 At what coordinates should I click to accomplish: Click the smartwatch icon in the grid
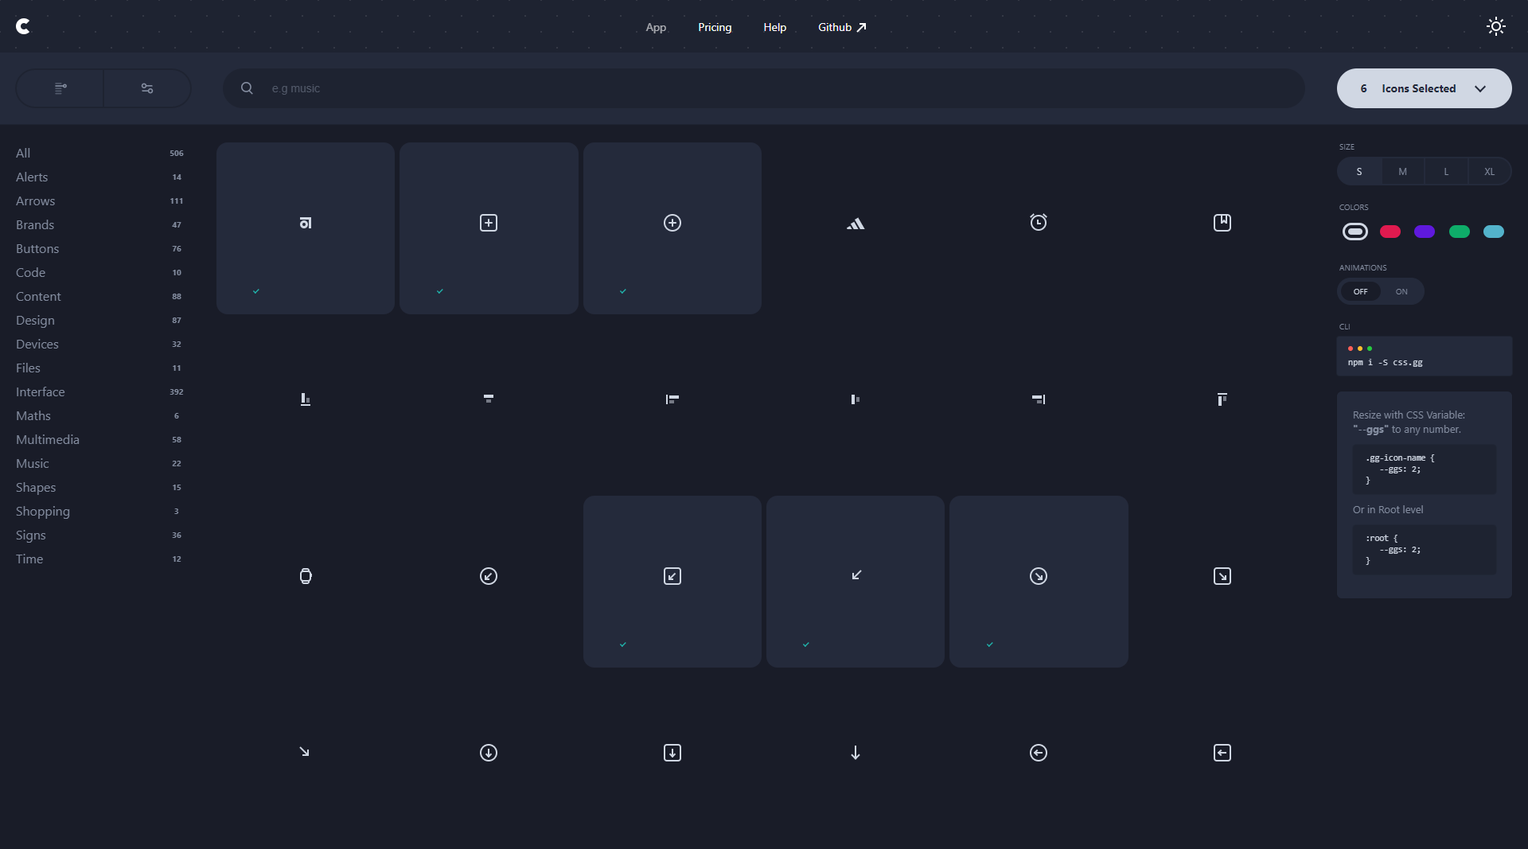[x=305, y=576]
